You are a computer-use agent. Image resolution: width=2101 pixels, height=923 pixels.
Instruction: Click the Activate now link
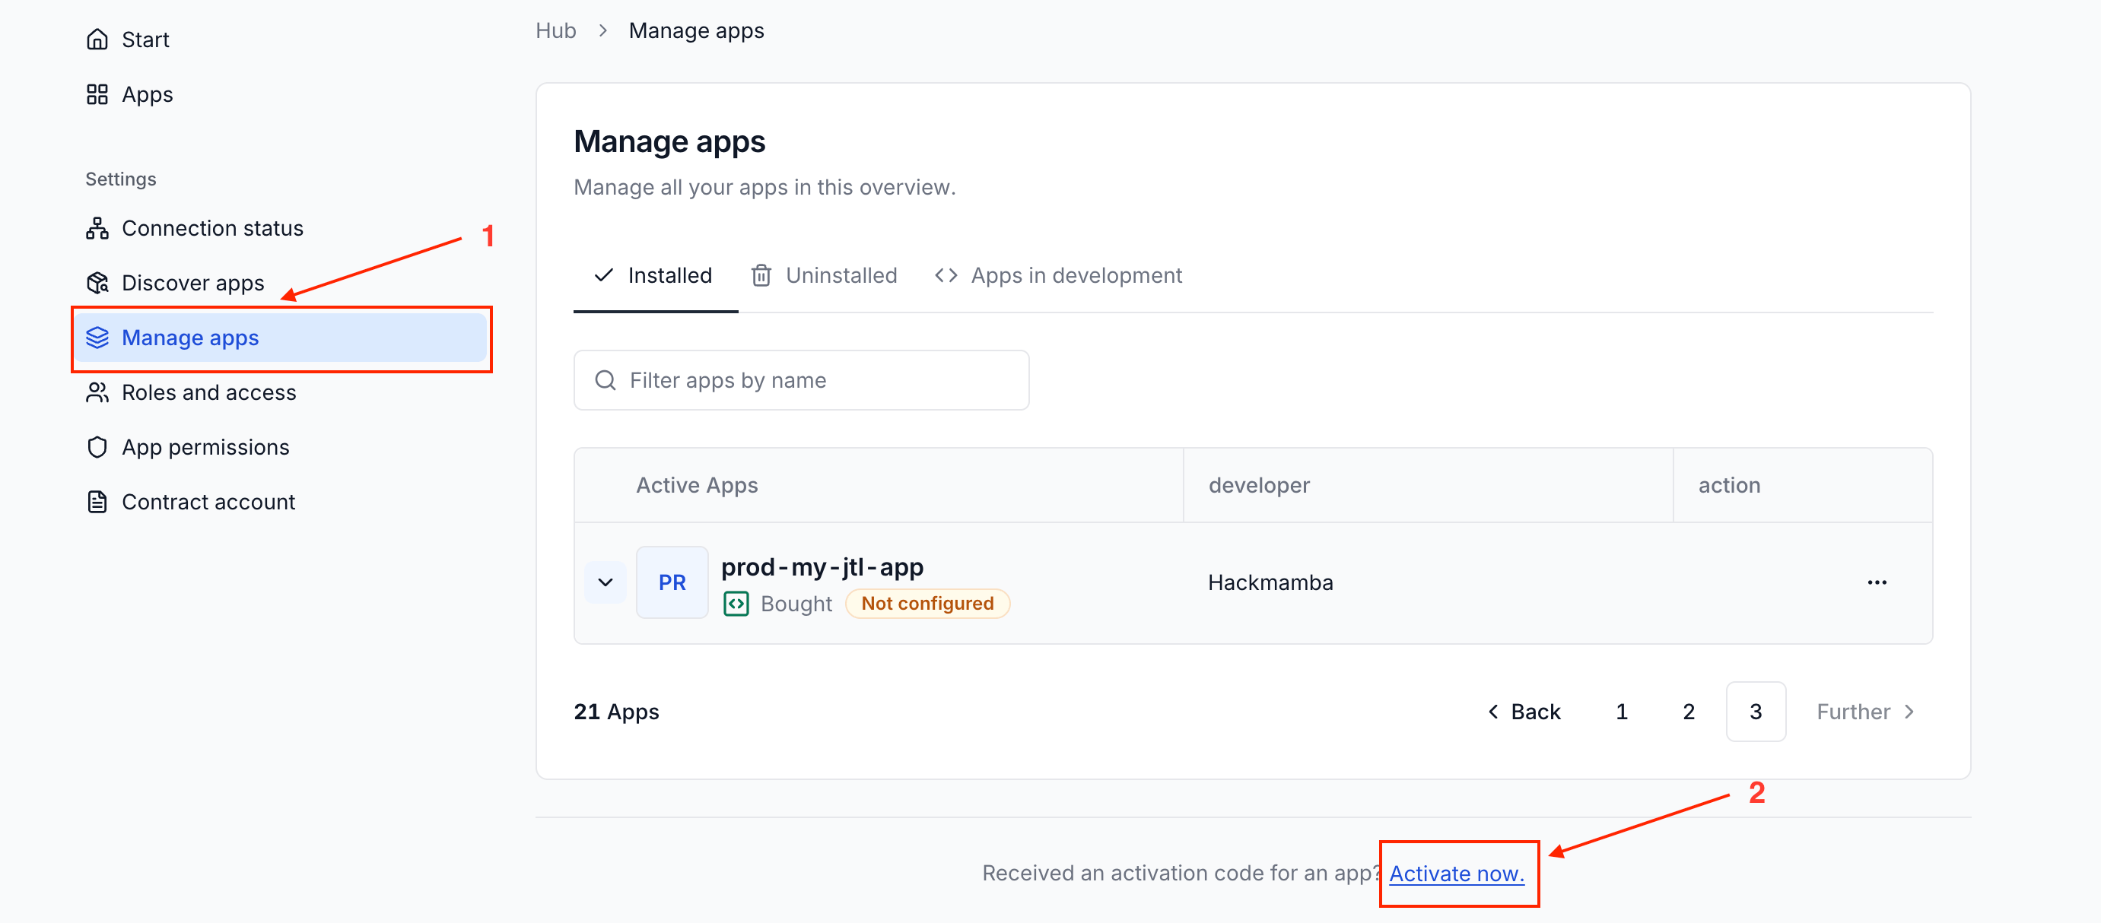coord(1457,874)
